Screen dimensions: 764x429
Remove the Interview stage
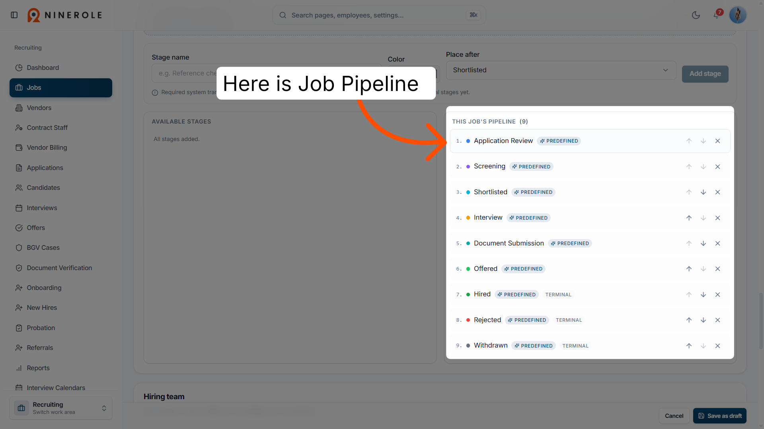click(717, 218)
